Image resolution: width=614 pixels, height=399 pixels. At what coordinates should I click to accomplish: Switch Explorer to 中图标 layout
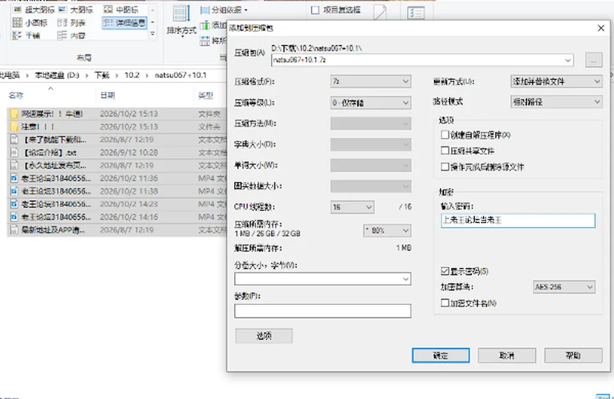coord(108,10)
